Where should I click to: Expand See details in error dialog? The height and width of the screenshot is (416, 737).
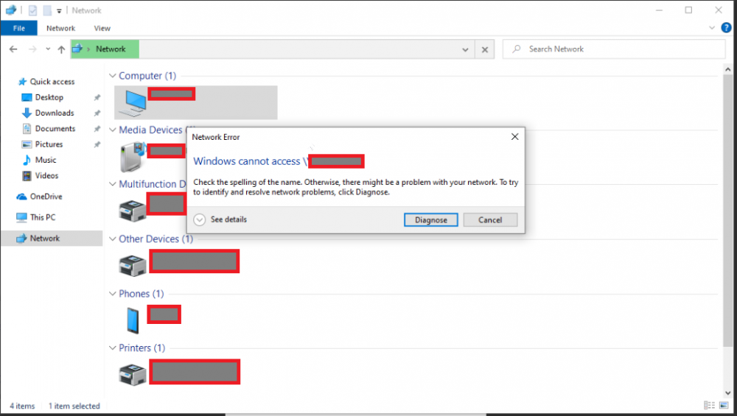click(220, 219)
